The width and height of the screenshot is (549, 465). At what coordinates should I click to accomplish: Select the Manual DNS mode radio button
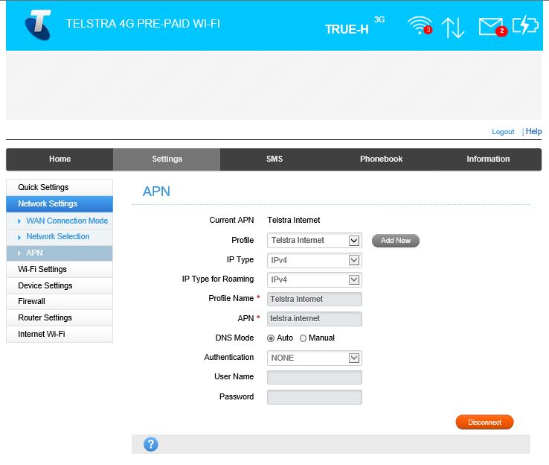pos(304,338)
